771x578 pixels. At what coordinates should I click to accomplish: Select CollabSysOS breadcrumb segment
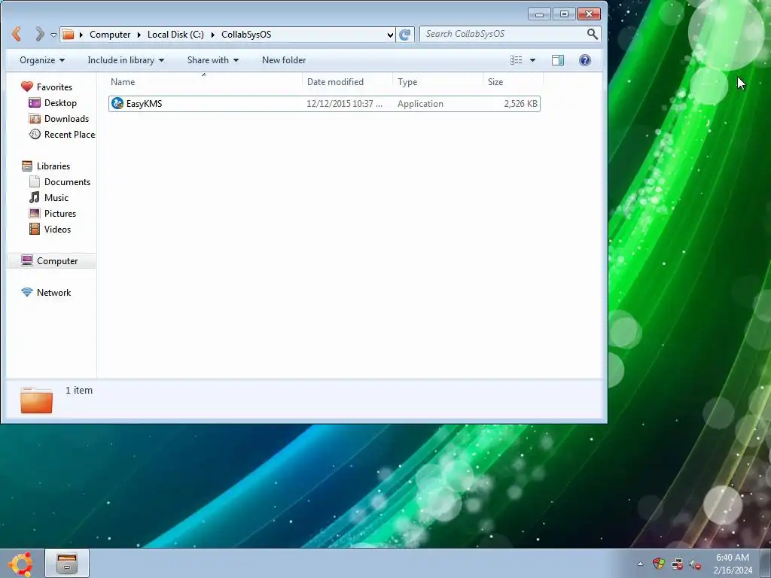pyautogui.click(x=246, y=35)
